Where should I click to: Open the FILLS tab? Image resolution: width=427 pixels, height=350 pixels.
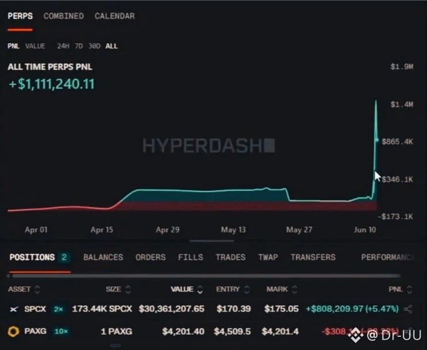190,257
